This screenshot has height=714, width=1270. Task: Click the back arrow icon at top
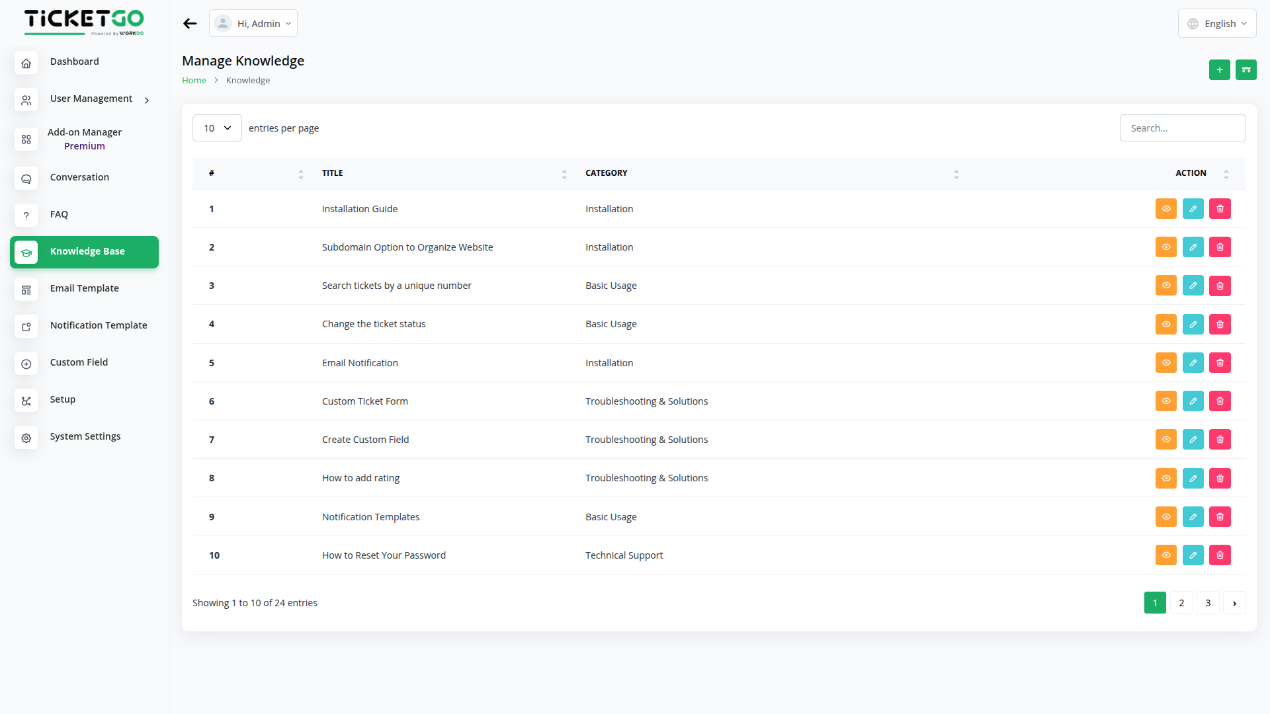(x=190, y=24)
